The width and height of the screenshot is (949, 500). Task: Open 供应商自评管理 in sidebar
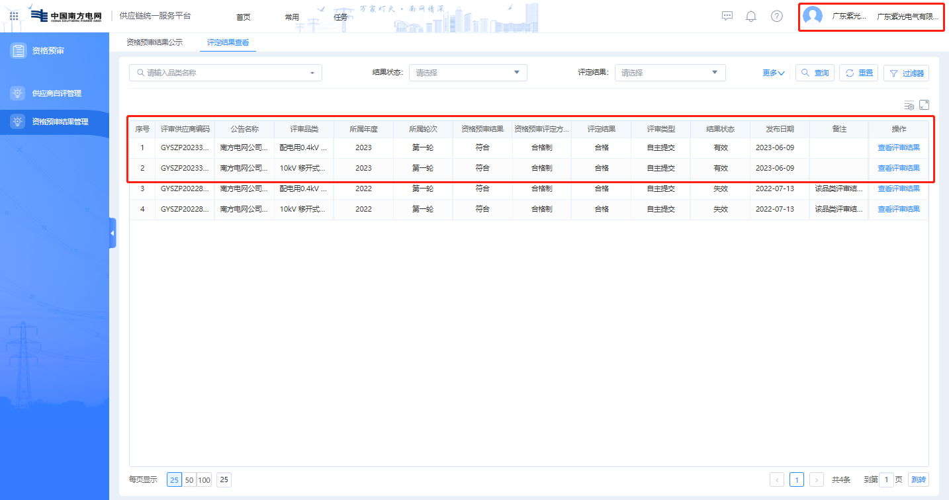(56, 93)
